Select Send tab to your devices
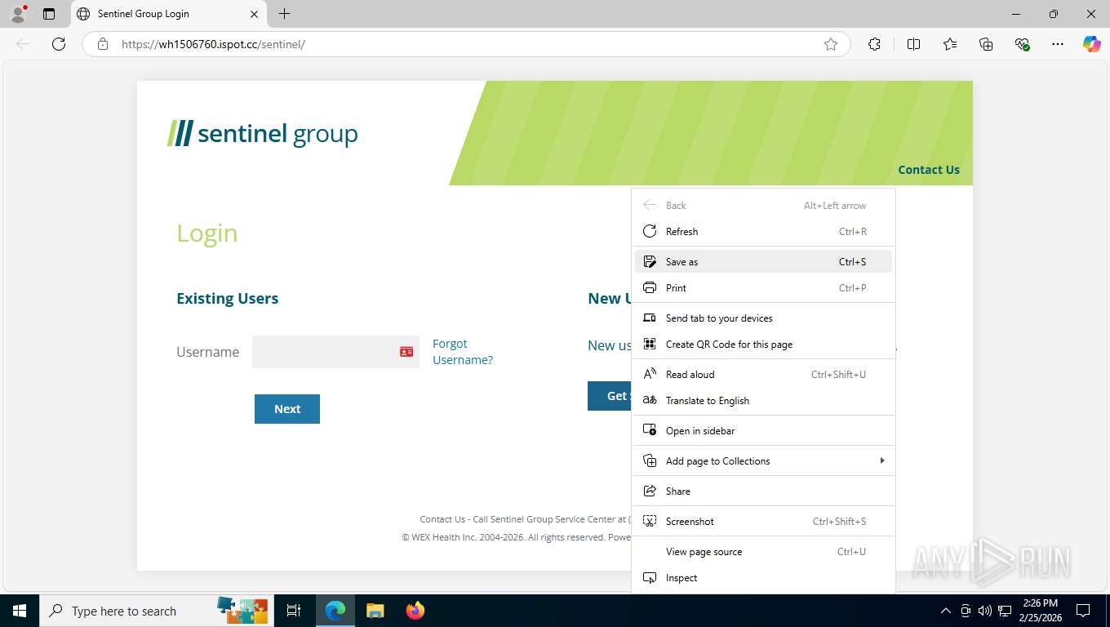1110x627 pixels. pos(763,318)
